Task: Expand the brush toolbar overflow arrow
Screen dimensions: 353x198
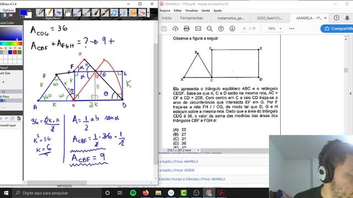Action: [148, 13]
